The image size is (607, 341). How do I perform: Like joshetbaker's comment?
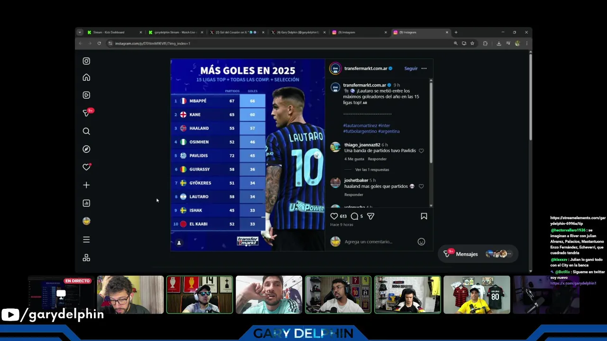[421, 187]
